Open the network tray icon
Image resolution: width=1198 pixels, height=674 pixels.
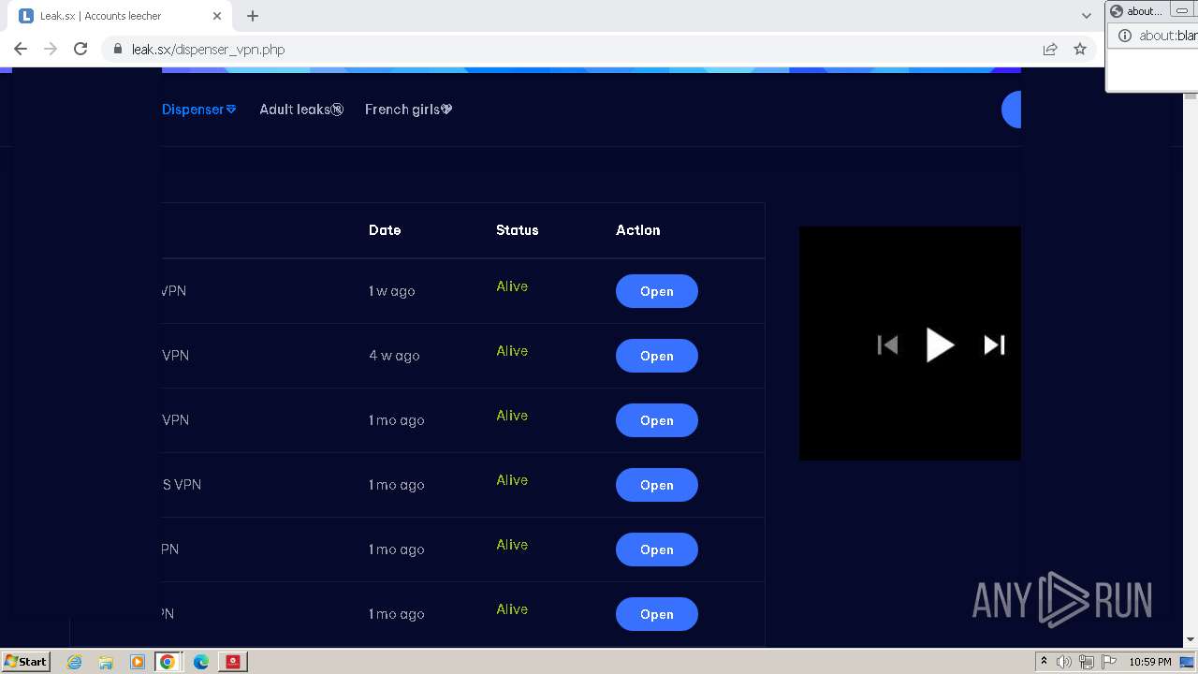1087,662
